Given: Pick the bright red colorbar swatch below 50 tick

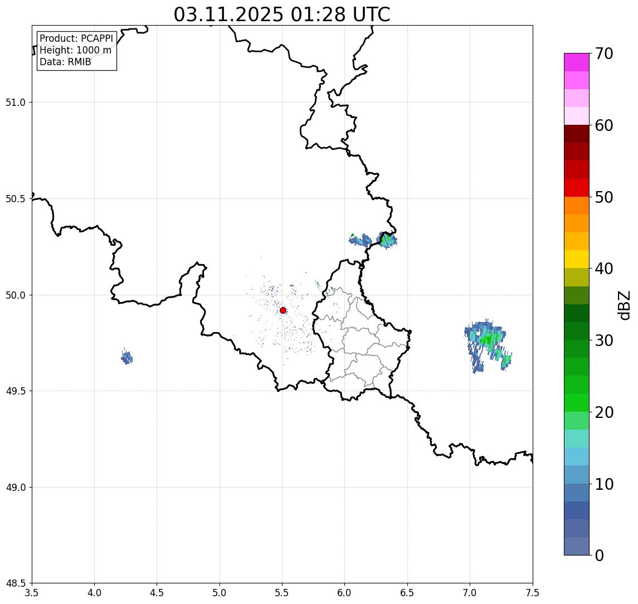Looking at the screenshot, I should tap(577, 188).
